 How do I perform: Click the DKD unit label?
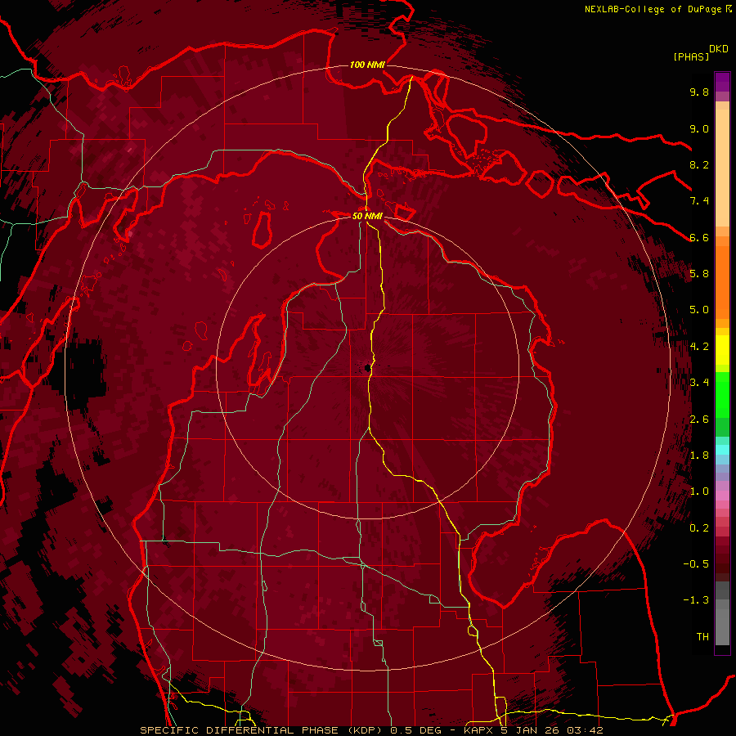click(719, 49)
